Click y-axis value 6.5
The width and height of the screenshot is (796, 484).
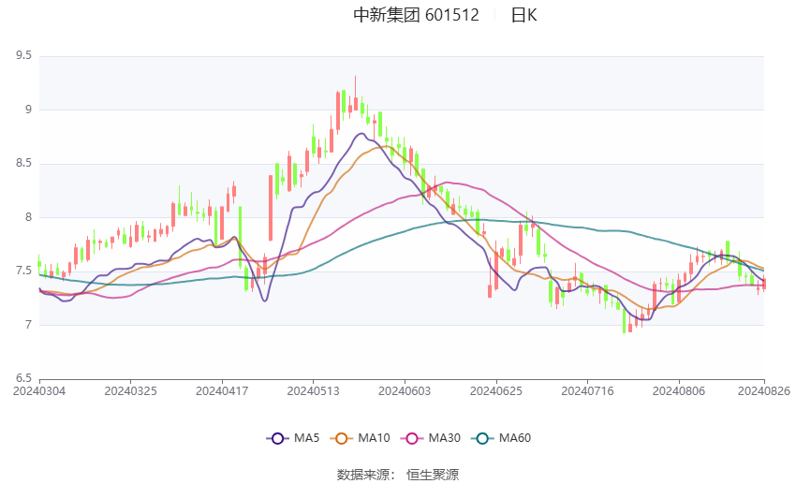coord(23,378)
